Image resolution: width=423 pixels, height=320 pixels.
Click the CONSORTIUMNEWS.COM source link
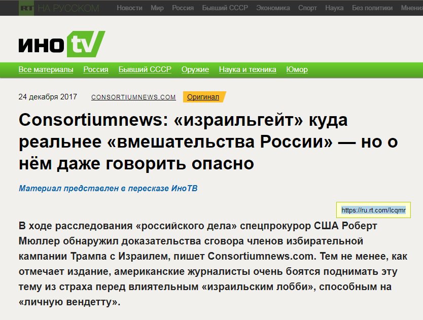pyautogui.click(x=133, y=97)
